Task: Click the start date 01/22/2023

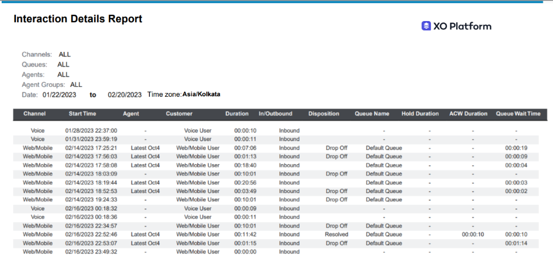Action: pyautogui.click(x=59, y=95)
